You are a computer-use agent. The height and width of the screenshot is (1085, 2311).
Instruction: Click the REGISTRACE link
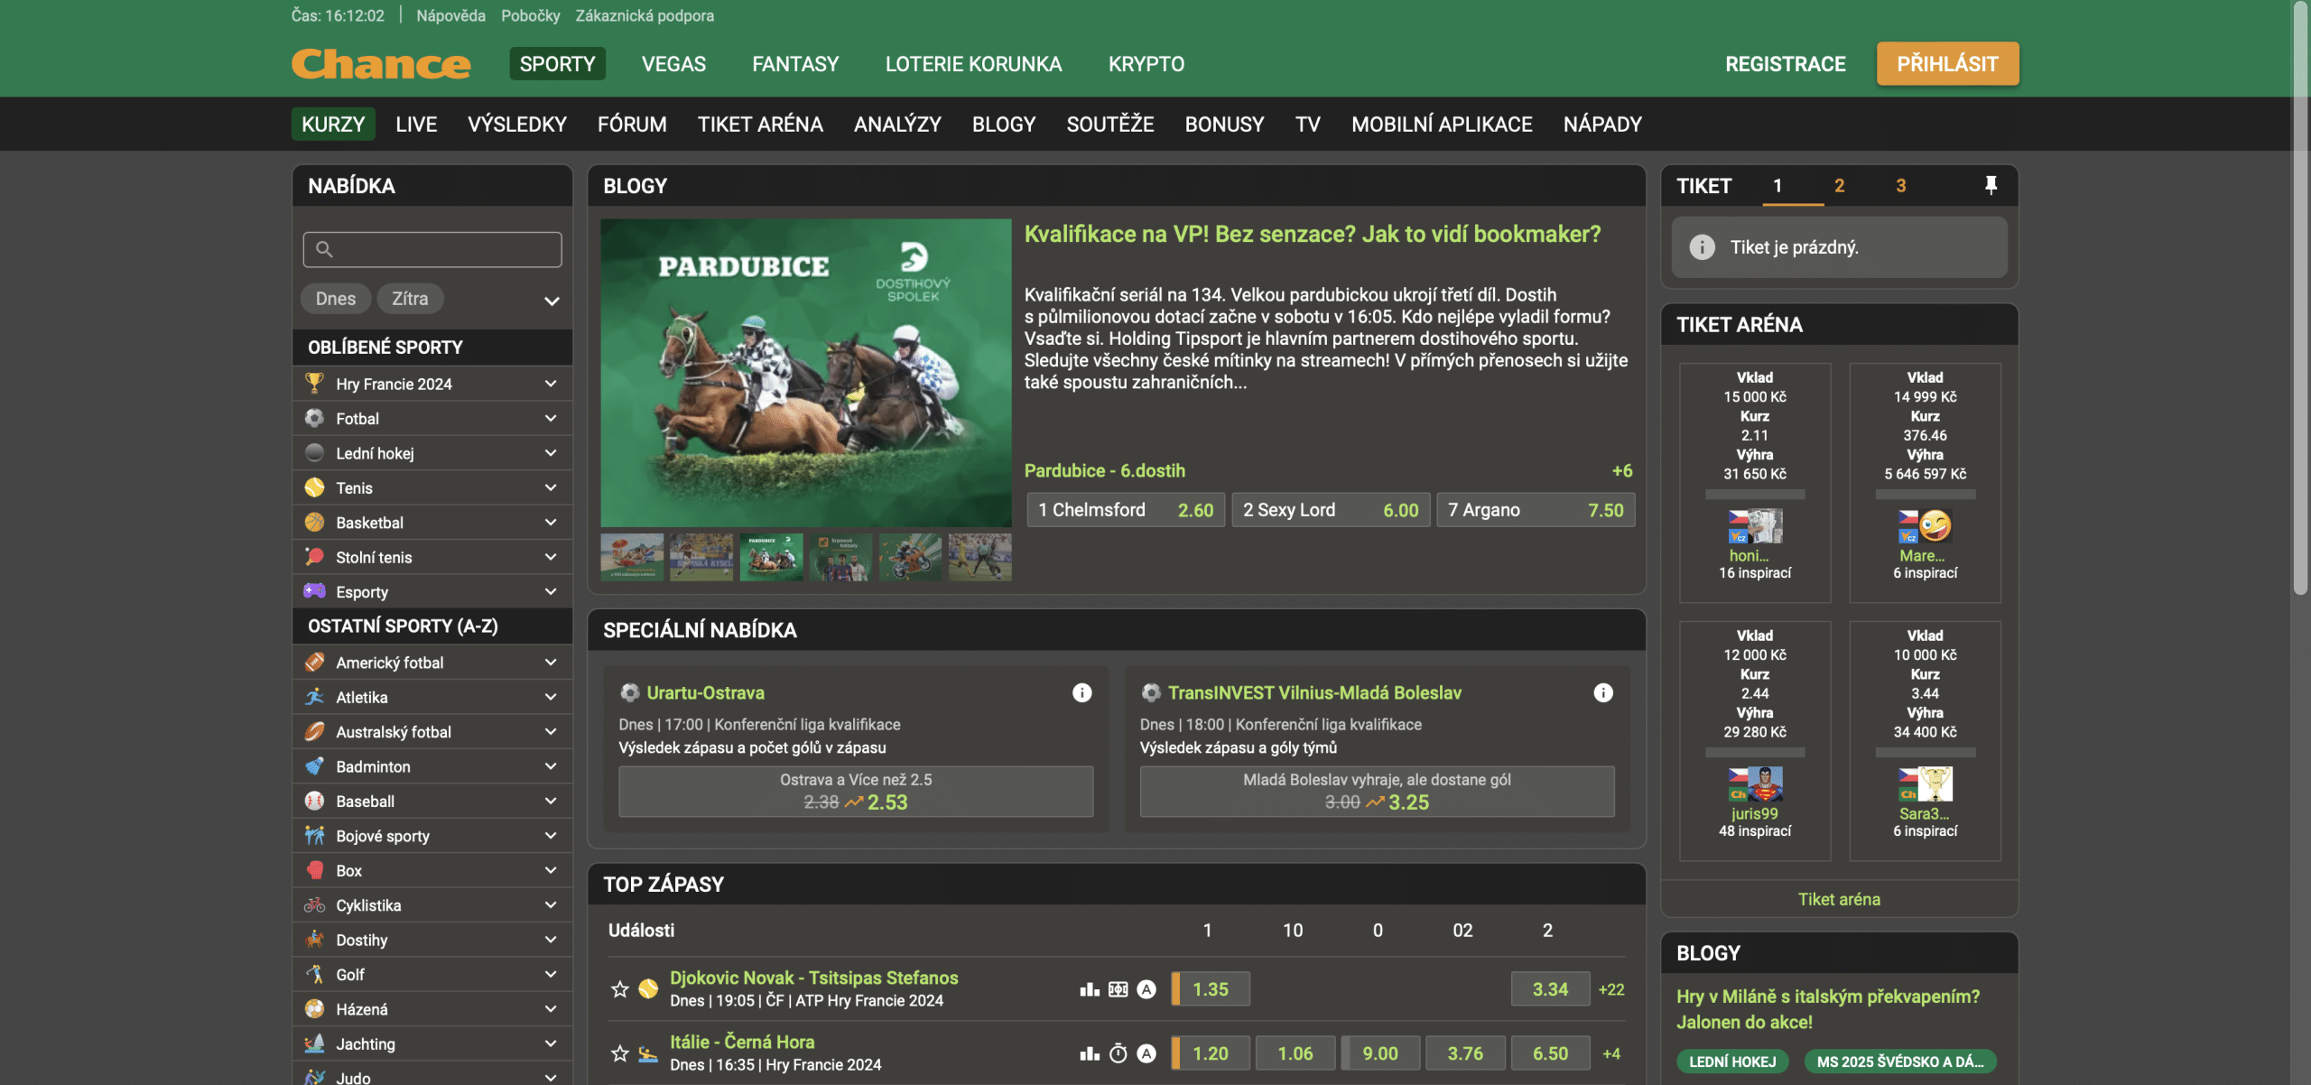tap(1785, 64)
